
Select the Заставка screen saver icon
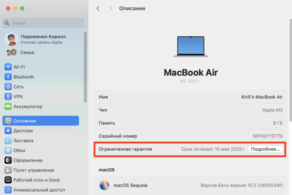(8, 140)
